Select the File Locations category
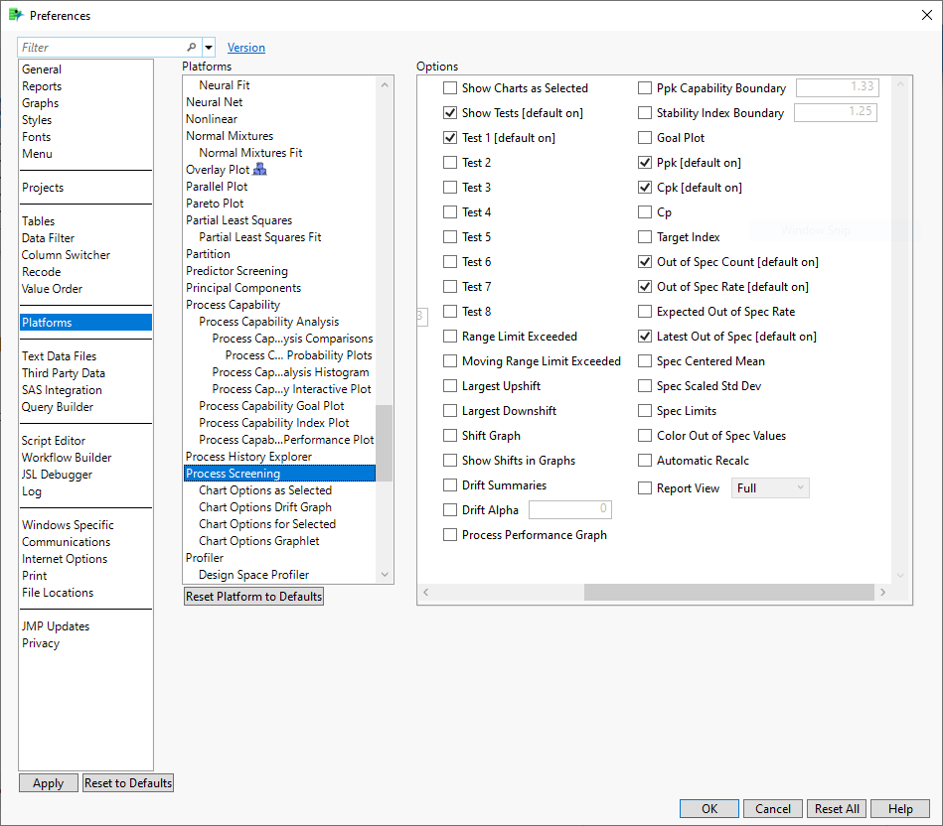This screenshot has width=943, height=826. (58, 593)
